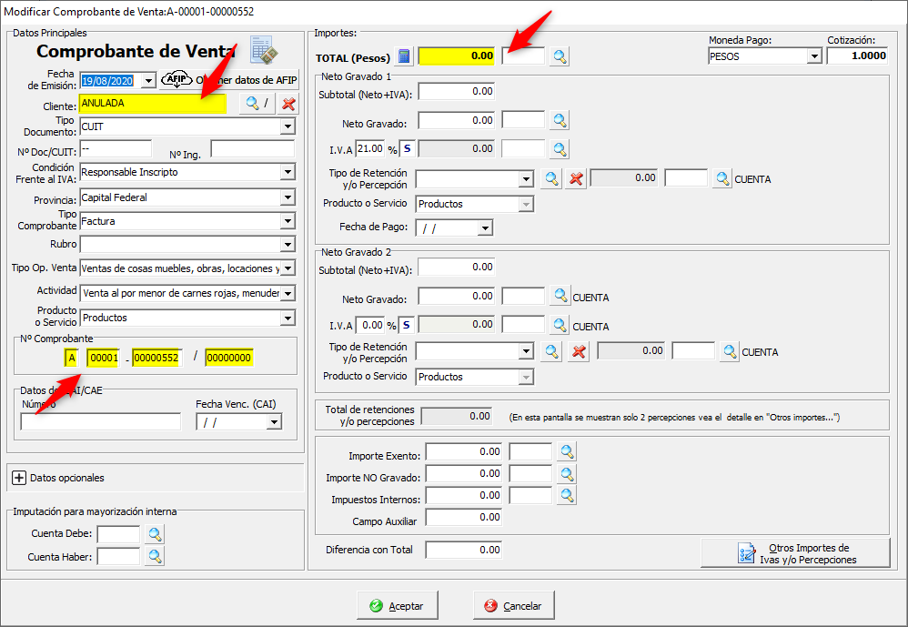Click the magnifier beside Cuenta Debe
Viewport: 908px width, 627px height.
tap(155, 534)
